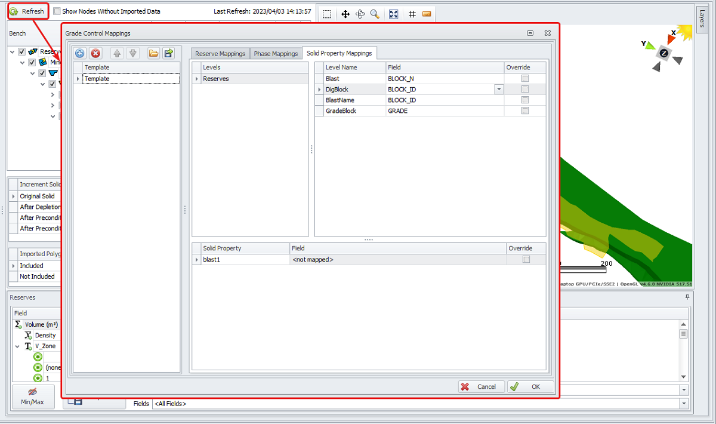Screen dimensions: 716x424
Task: Click the export template icon
Action: 169,53
